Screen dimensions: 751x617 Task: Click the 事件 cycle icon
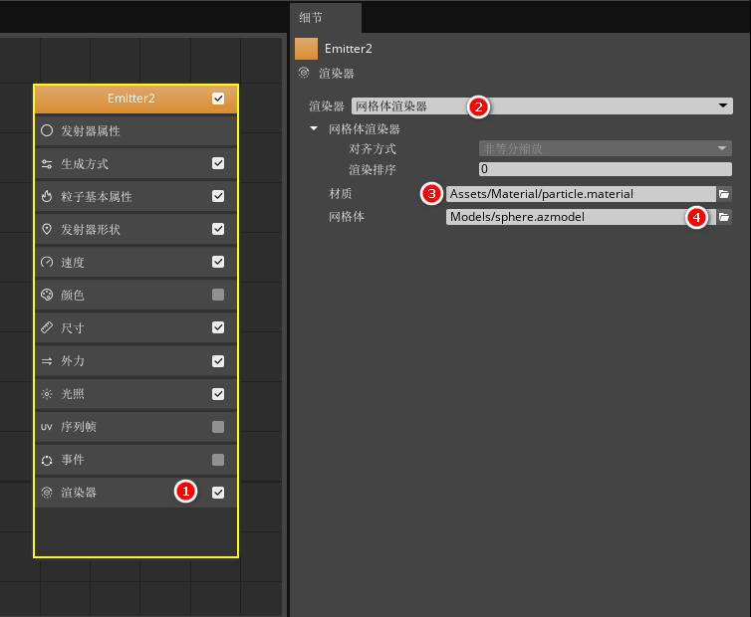click(x=47, y=461)
